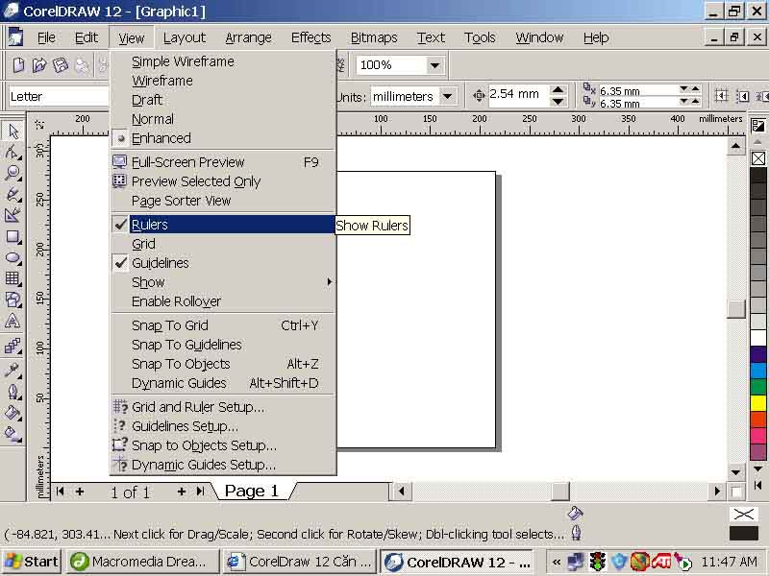This screenshot has width=769, height=576.
Task: Turn on Dynamic Guides
Action: click(224, 383)
